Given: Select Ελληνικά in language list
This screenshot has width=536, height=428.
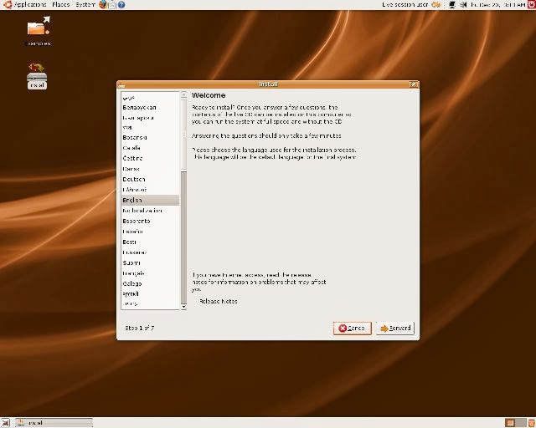Looking at the screenshot, I should pos(150,190).
